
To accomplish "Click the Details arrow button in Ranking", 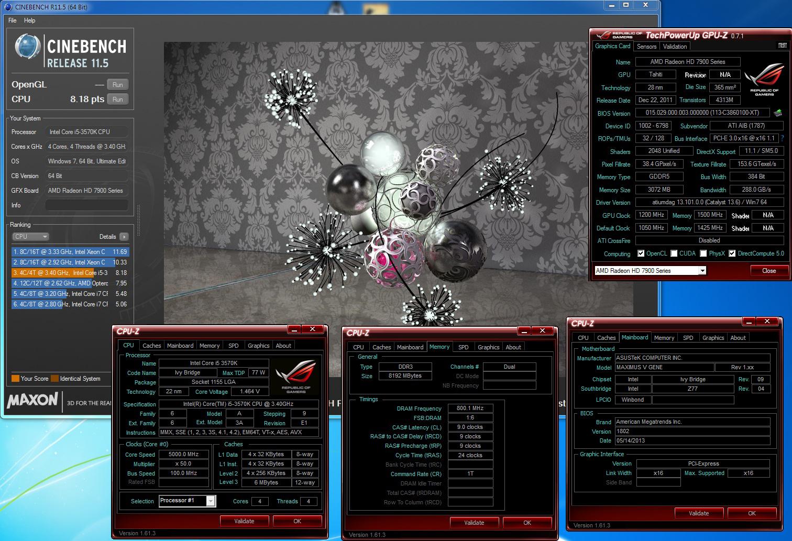I will click(124, 237).
